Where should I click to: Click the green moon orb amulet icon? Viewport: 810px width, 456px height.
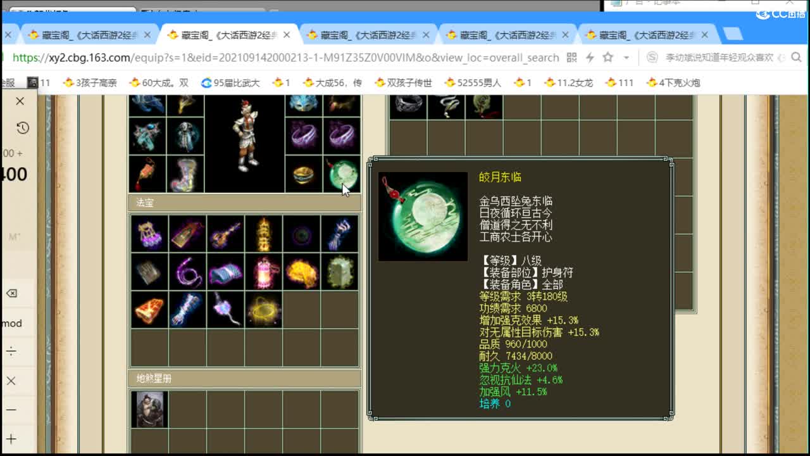[342, 174]
